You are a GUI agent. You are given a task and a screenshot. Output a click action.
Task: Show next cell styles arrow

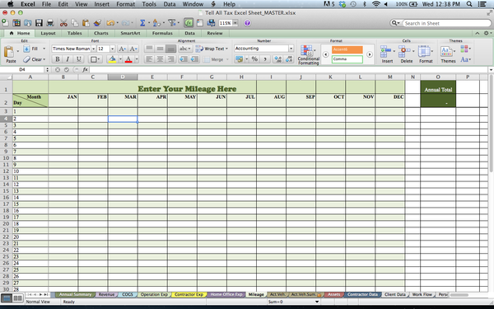coord(370,54)
